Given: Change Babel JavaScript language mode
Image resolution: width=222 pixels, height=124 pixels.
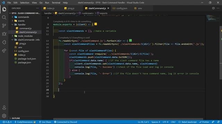Looking at the screenshot, I should click(187, 122).
